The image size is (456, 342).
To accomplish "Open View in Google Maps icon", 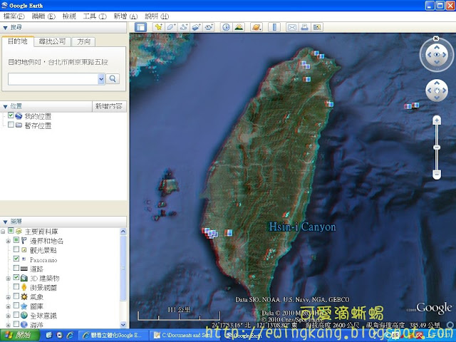I will pos(317,27).
